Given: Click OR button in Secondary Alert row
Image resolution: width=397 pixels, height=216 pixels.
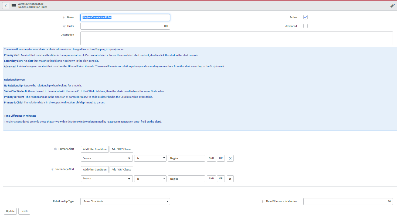Looking at the screenshot, I should tap(221, 179).
